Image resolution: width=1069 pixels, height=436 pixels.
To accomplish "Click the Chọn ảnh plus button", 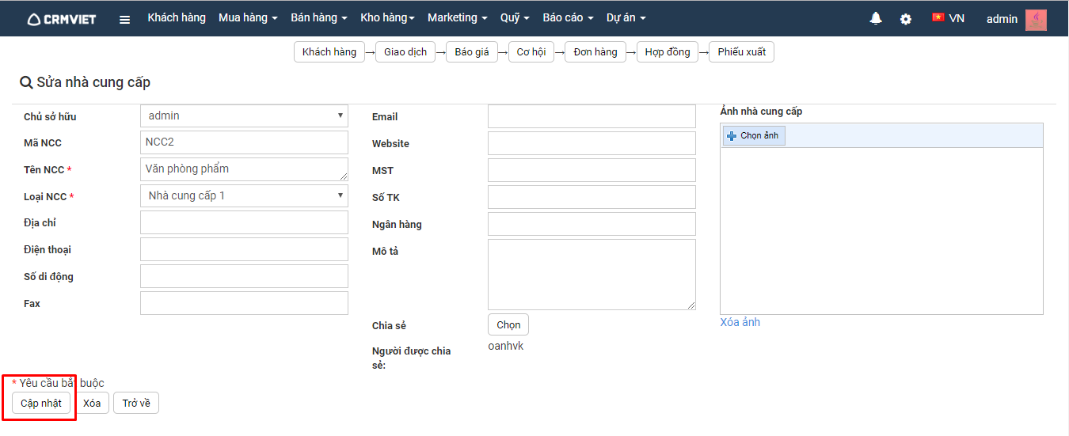I will pyautogui.click(x=753, y=136).
